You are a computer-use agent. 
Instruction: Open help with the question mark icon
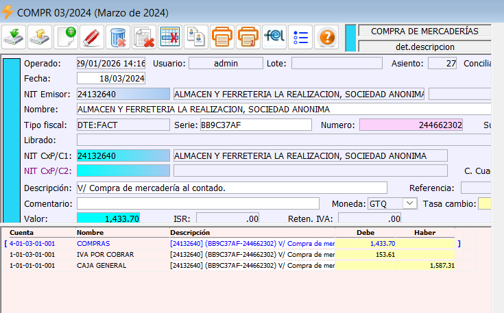326,36
